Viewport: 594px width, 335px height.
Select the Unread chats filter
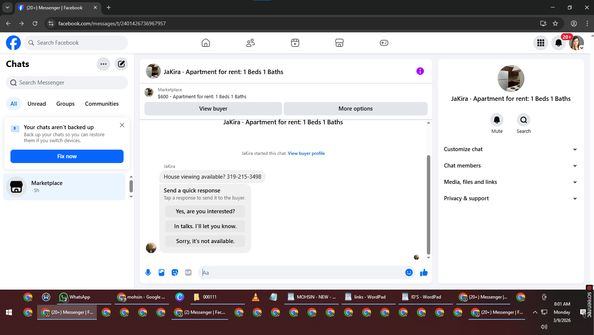37,104
